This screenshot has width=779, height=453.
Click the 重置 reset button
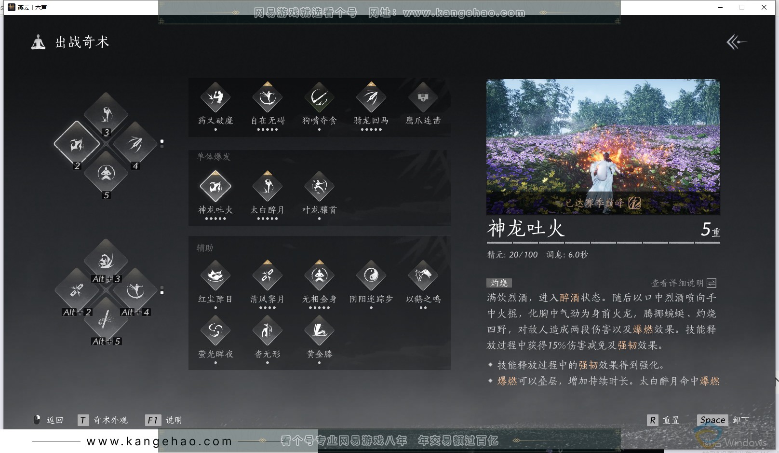663,420
